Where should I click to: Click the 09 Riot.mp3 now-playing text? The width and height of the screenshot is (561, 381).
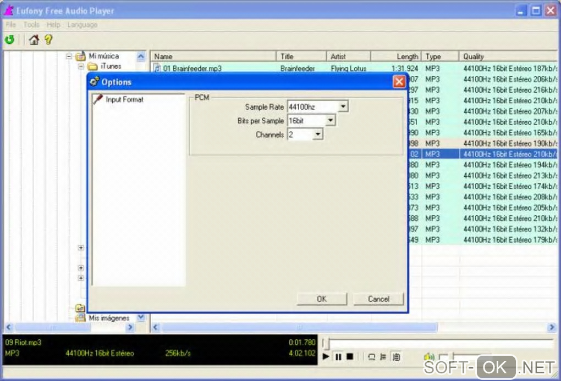click(23, 343)
